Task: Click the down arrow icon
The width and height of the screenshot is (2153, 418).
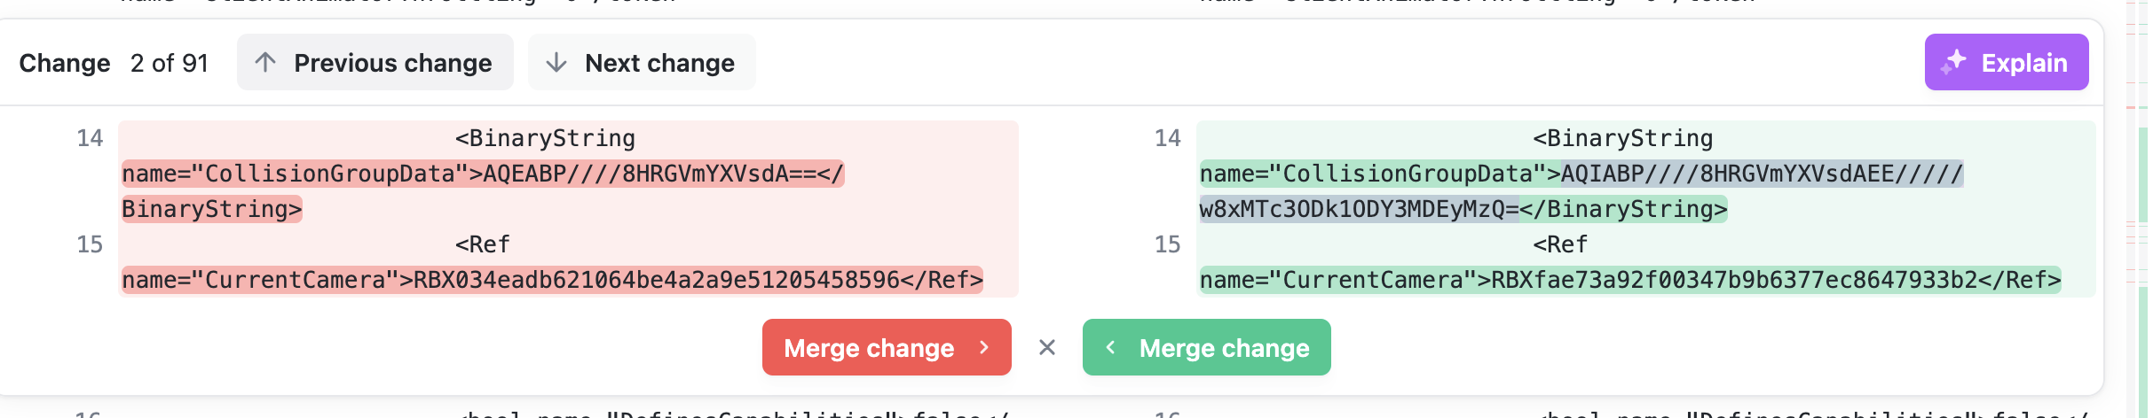Action: [x=556, y=62]
